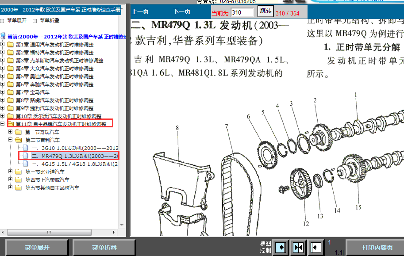The width and height of the screenshot is (404, 256).
Task: Click bottom 菜单折叠 button
Action: pos(104,248)
